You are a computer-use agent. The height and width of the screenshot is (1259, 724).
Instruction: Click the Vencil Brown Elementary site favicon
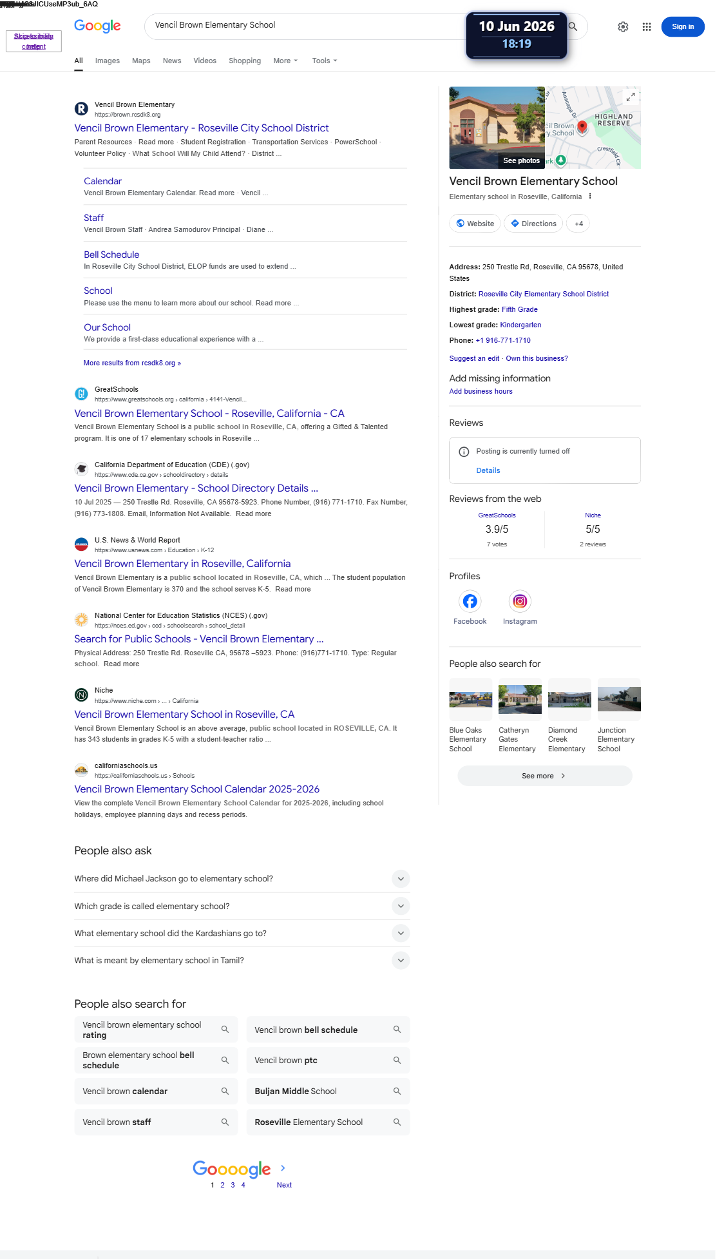(81, 109)
